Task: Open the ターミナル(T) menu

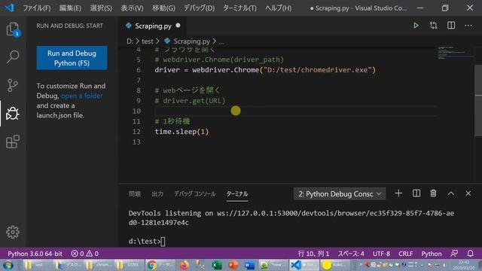Action: tap(239, 8)
